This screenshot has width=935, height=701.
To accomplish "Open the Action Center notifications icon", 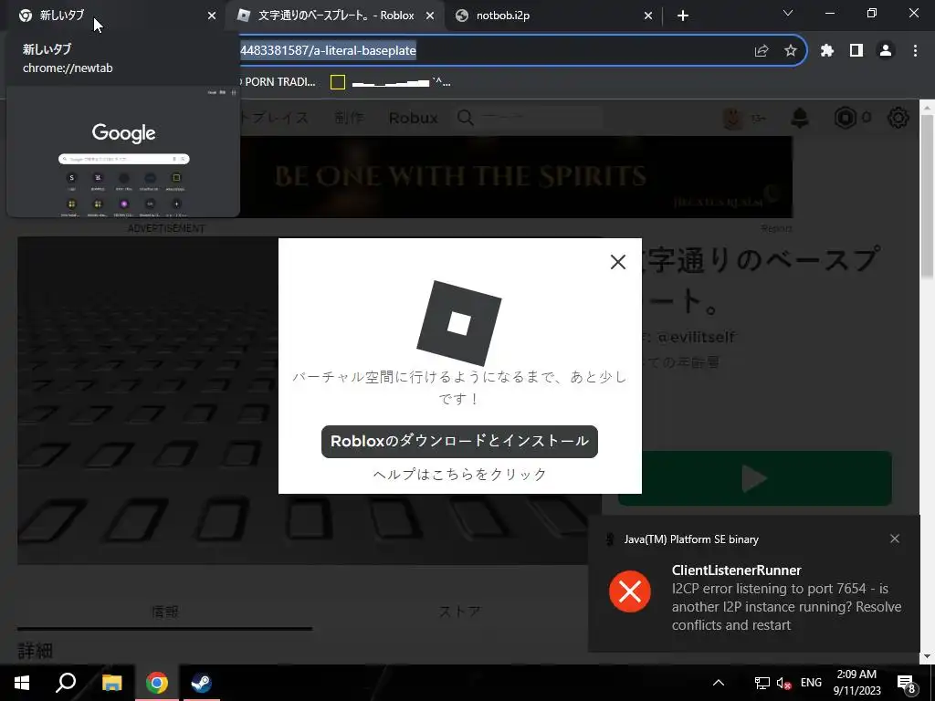I will pyautogui.click(x=906, y=683).
